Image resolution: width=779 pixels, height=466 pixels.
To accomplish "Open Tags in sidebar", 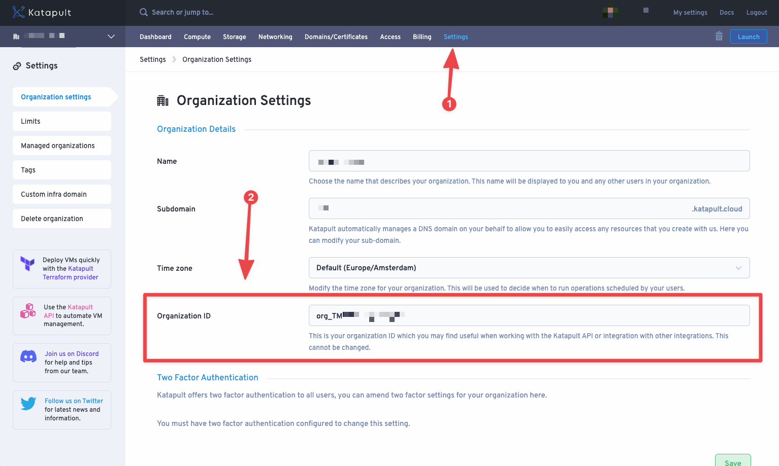I will pos(62,170).
